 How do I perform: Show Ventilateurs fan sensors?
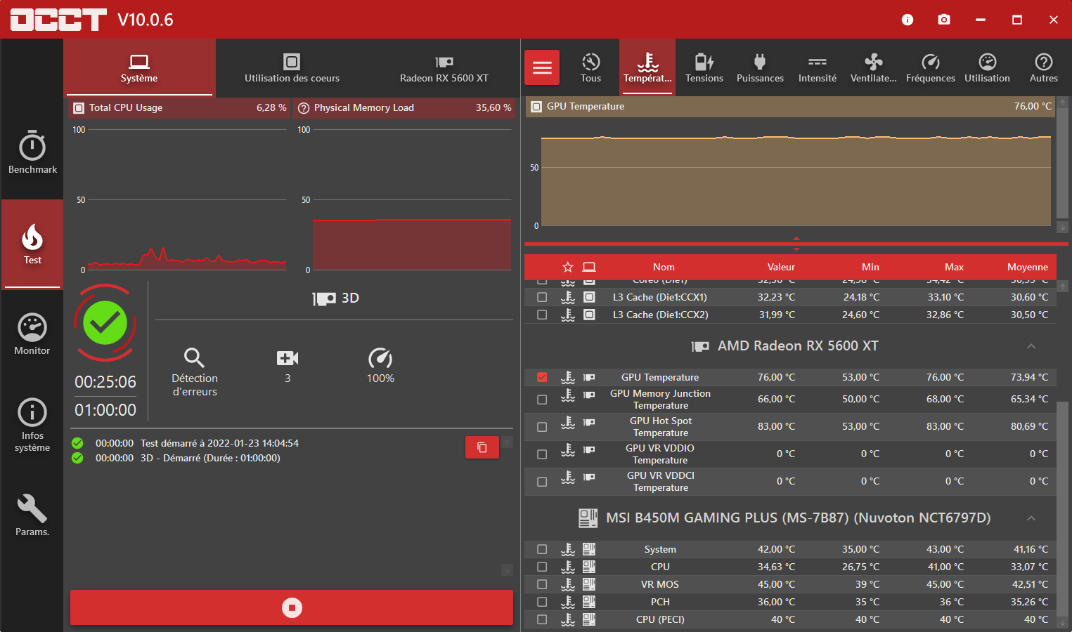click(873, 68)
